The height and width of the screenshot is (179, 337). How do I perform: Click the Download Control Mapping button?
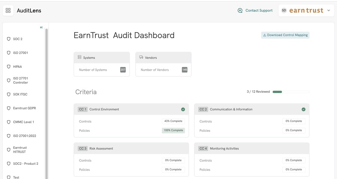pyautogui.click(x=285, y=35)
